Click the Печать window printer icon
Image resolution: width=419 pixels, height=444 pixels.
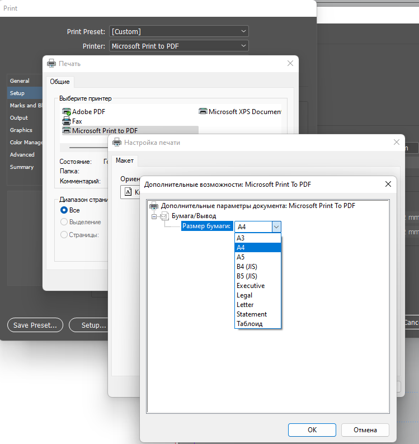tap(51, 63)
